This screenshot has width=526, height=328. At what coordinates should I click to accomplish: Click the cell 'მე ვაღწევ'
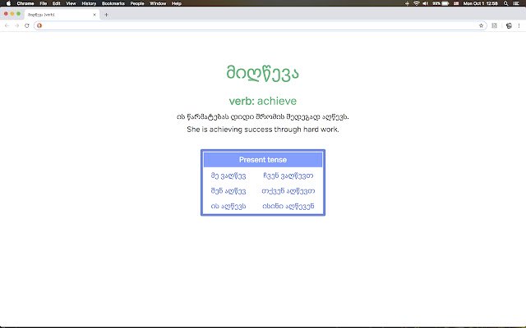(228, 175)
